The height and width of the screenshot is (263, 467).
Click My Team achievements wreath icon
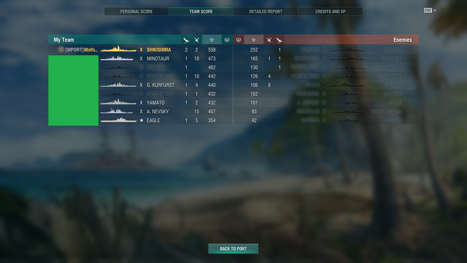point(227,40)
